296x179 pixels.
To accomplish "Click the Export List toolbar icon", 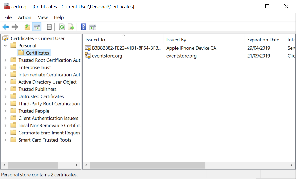I will 71,27.
